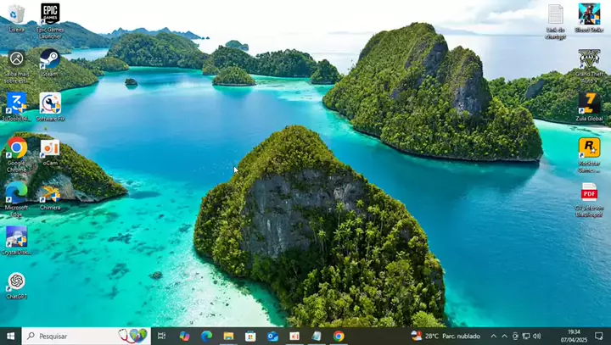Expand the hidden system tray icons
Viewport: 611px width, 345px height.
(x=494, y=336)
